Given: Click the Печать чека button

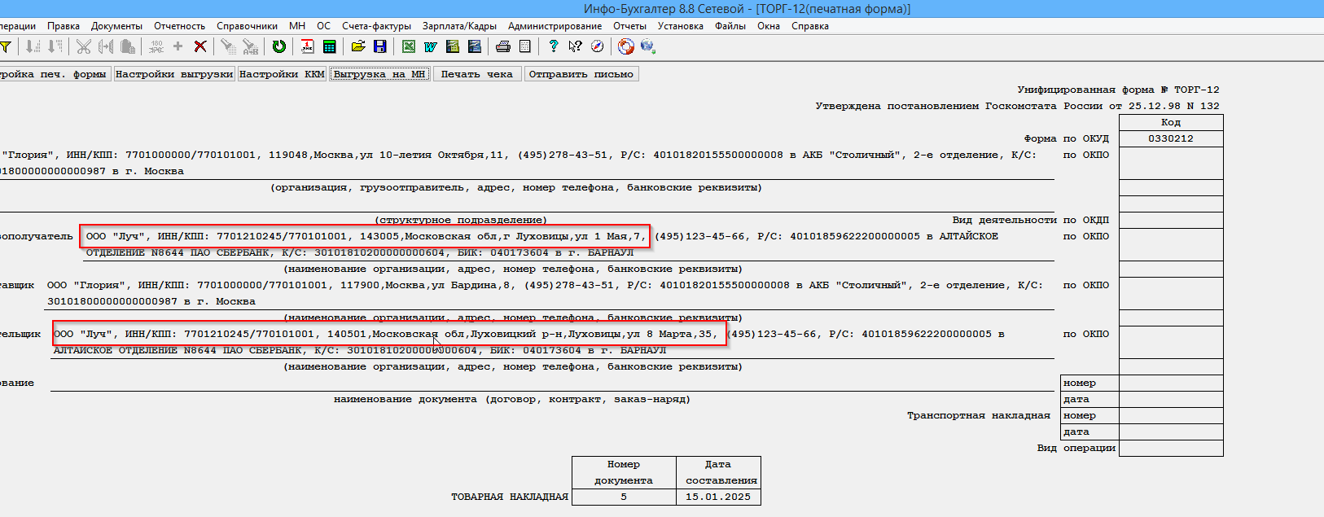Looking at the screenshot, I should 477,74.
